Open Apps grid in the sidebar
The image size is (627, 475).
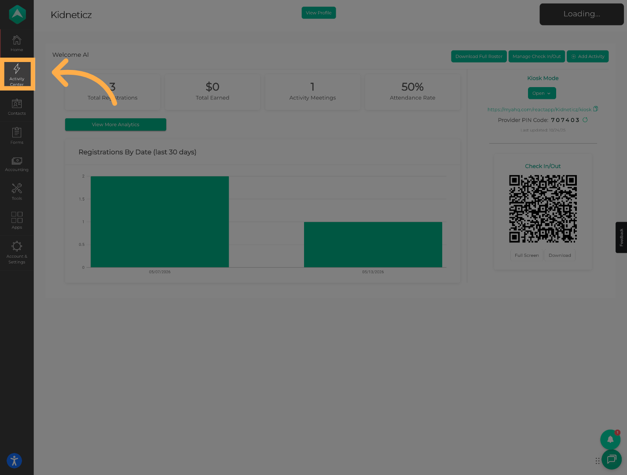pos(17,220)
